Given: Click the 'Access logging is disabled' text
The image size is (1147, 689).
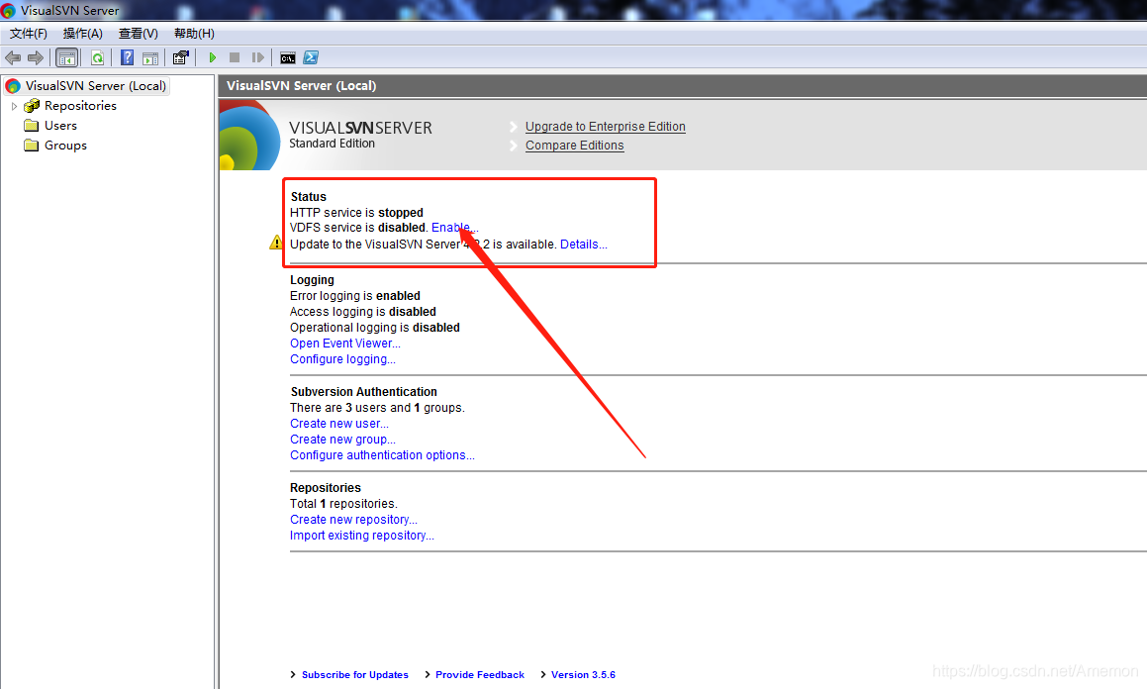Looking at the screenshot, I should coord(363,312).
